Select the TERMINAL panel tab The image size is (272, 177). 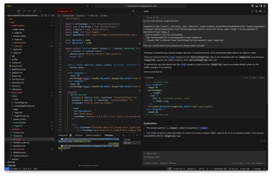(109, 136)
